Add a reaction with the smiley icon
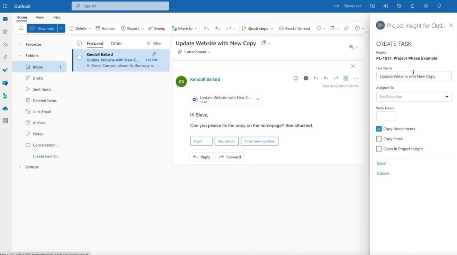 coord(296,78)
